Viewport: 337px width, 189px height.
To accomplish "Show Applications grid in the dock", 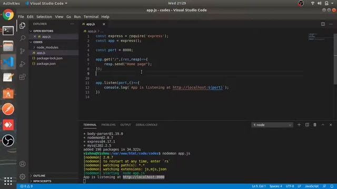I will pyautogui.click(x=8, y=181).
